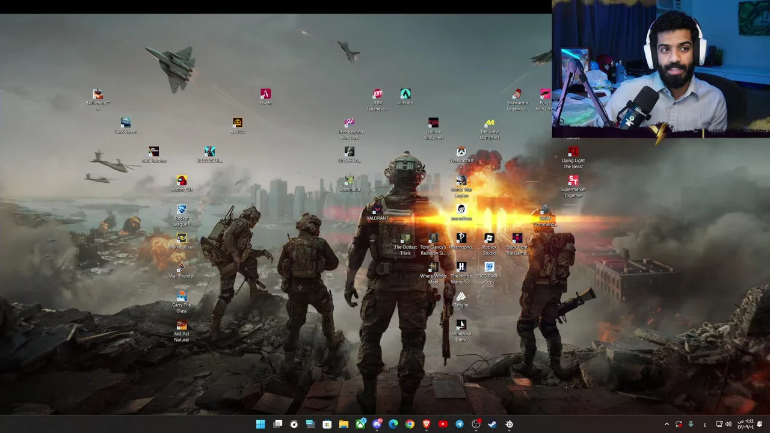Click the microphone tray icon

[691, 424]
